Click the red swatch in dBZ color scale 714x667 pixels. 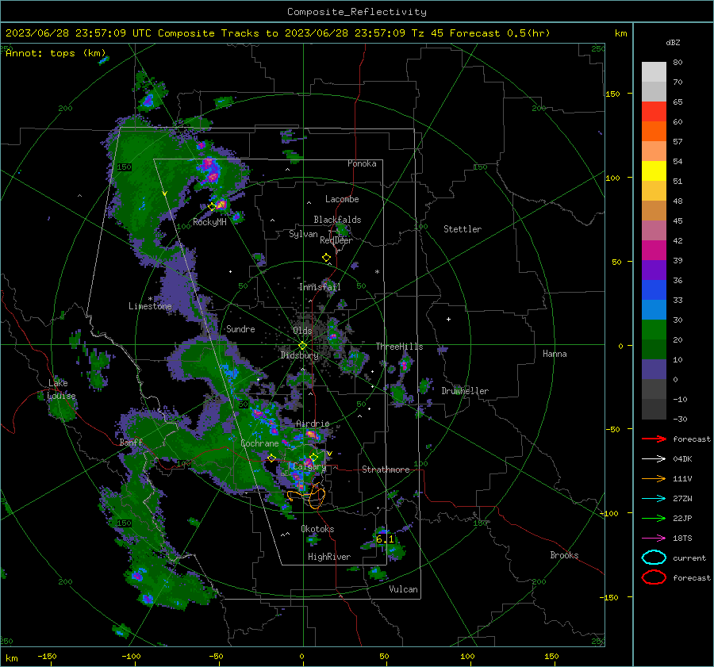(x=654, y=111)
